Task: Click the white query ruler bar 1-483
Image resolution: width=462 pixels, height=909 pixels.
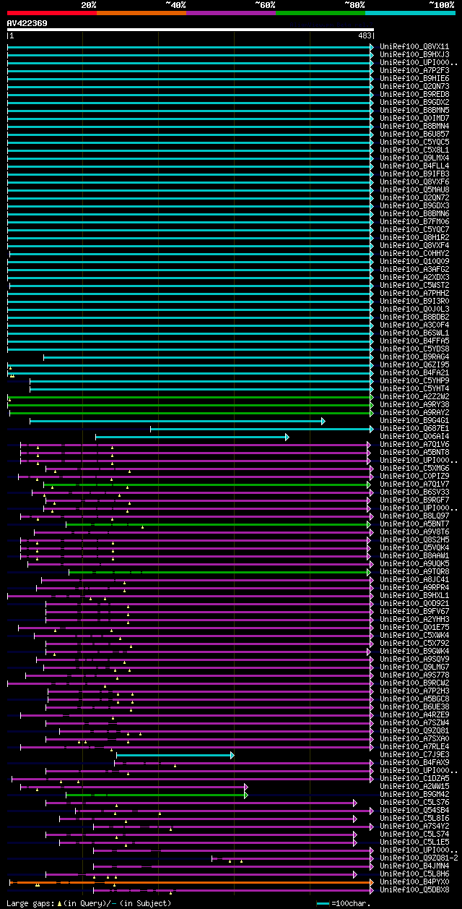Action: pyautogui.click(x=191, y=30)
